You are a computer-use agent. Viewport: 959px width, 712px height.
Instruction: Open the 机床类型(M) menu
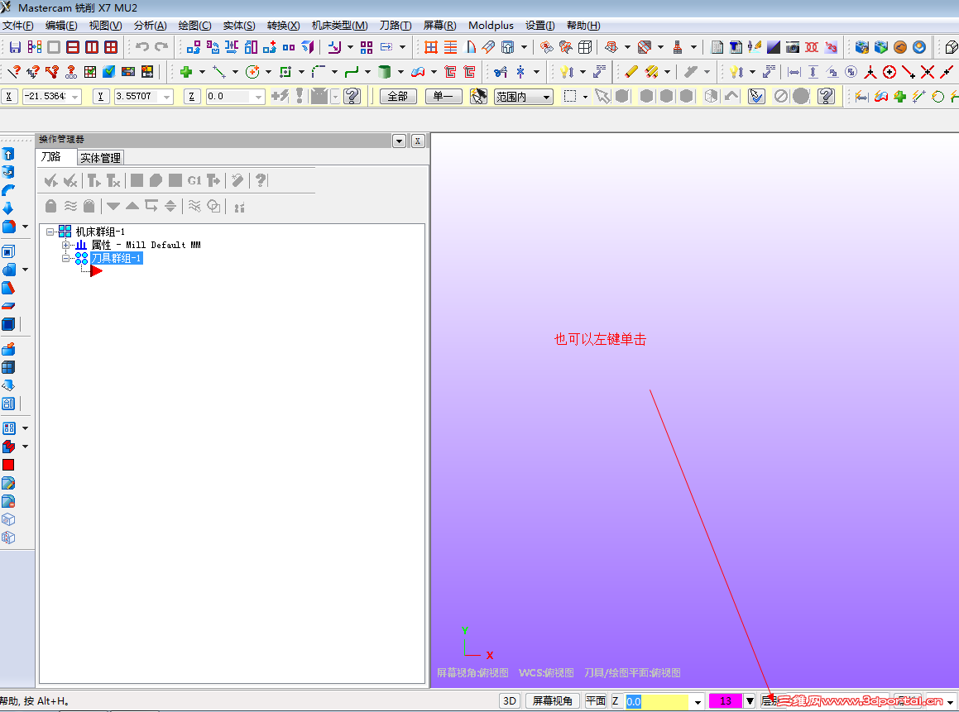(339, 25)
